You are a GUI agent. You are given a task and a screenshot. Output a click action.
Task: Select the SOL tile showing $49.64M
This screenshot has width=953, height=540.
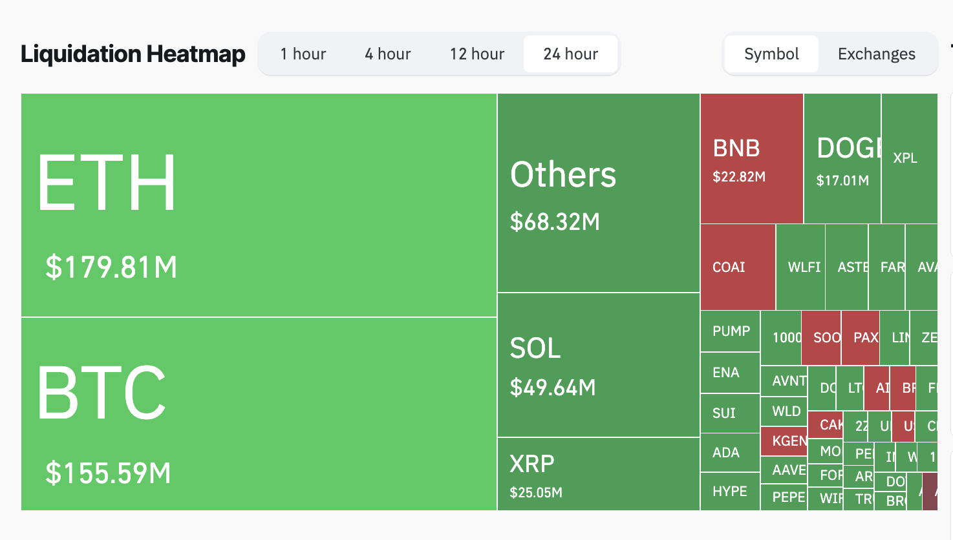[598, 365]
